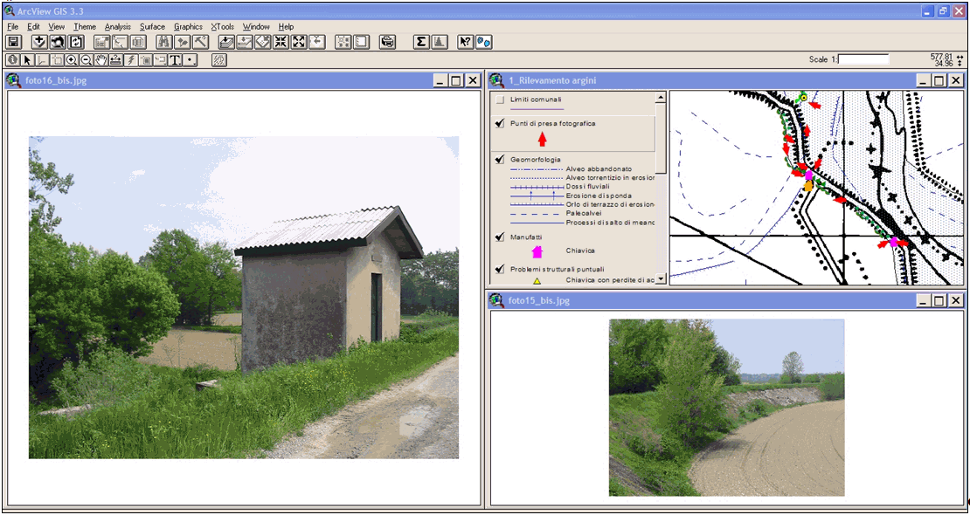Image resolution: width=970 pixels, height=515 pixels.
Task: Click the binoculars Find icon
Action: [x=164, y=42]
